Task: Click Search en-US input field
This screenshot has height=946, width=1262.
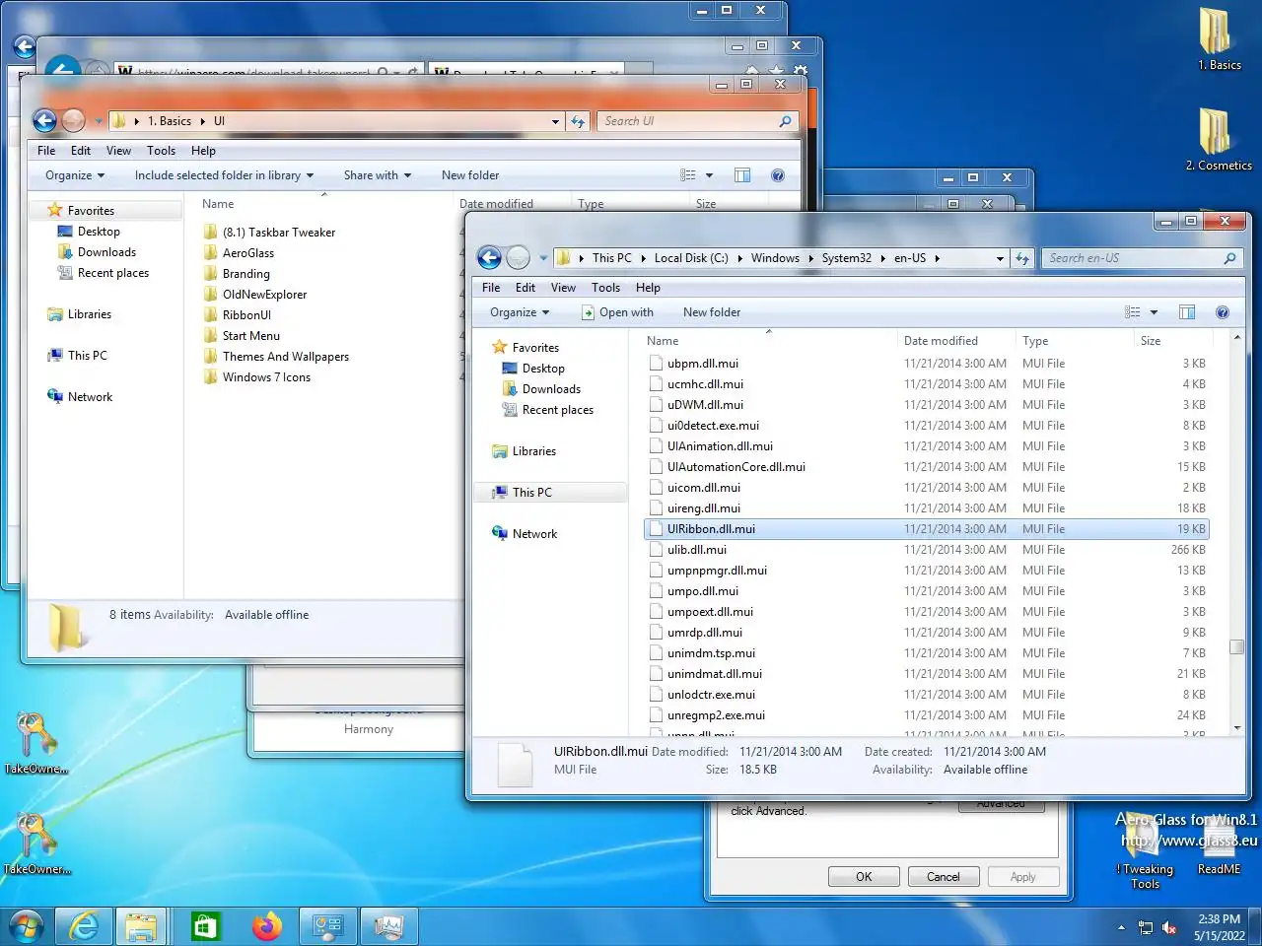Action: [1134, 258]
